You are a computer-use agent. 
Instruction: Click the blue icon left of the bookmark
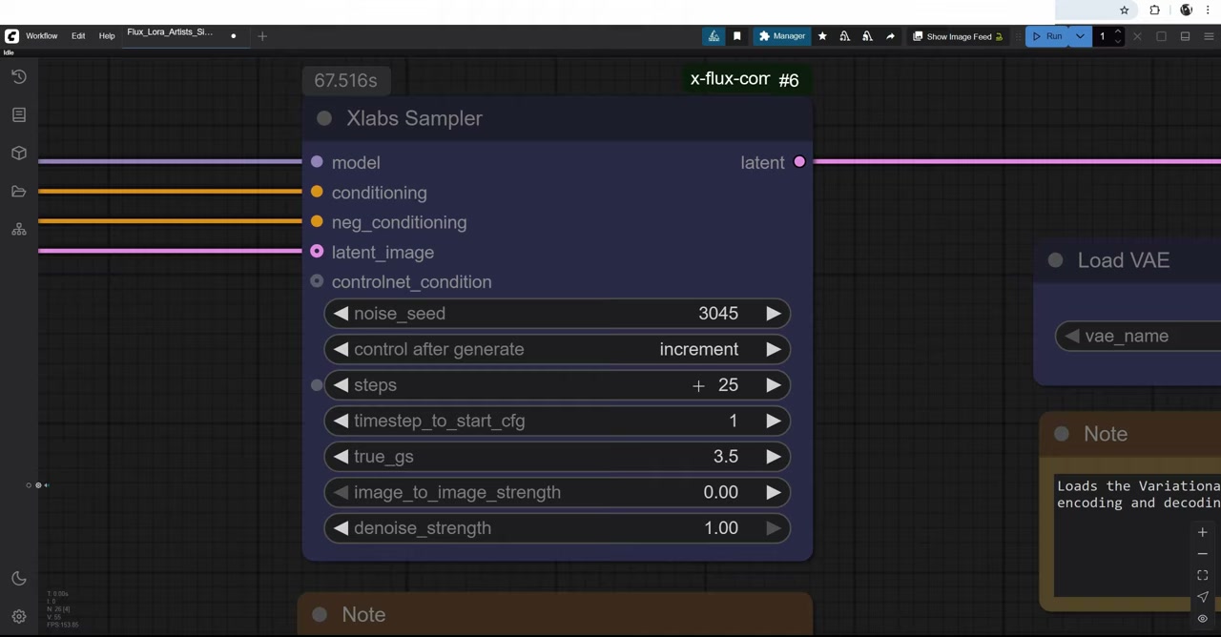[x=714, y=36]
